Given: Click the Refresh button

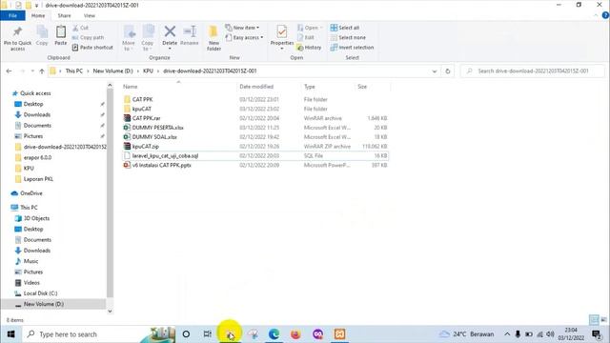Looking at the screenshot, I should click(x=448, y=71).
